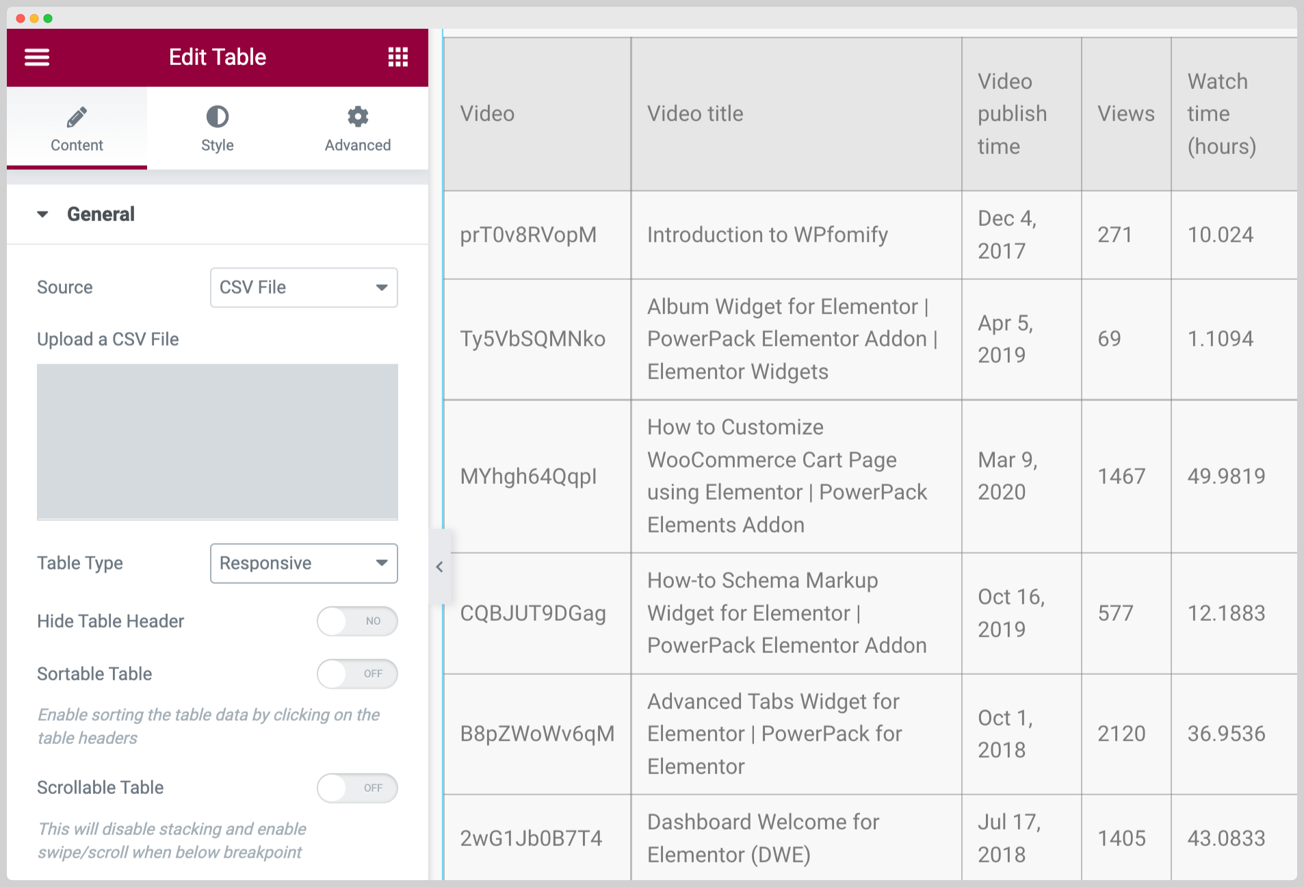
Task: Select the Views column header
Action: coord(1125,114)
